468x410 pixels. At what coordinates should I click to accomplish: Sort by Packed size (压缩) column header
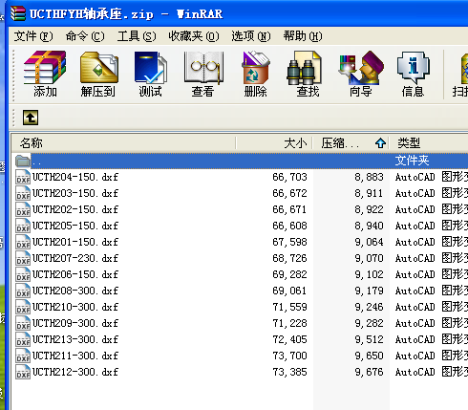coord(351,143)
